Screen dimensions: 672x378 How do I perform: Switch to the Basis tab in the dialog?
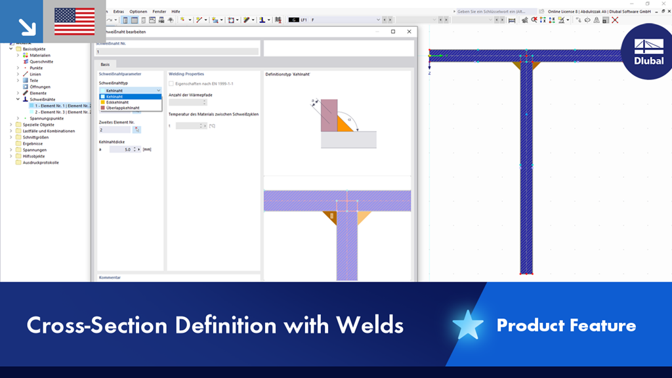[x=105, y=64]
